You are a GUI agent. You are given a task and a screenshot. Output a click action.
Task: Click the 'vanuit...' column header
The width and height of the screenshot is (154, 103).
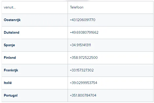tap(10, 7)
